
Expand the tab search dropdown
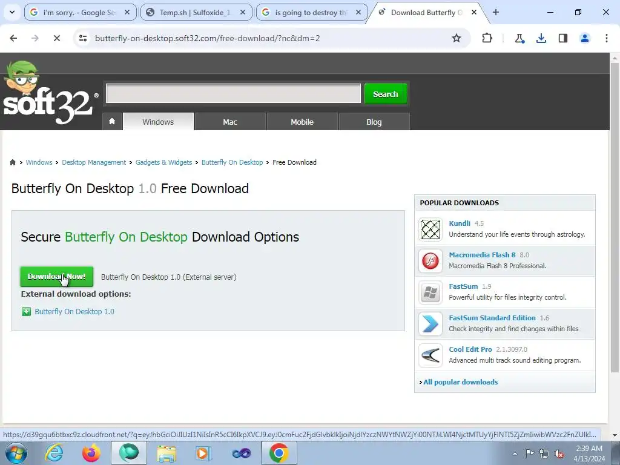point(12,12)
